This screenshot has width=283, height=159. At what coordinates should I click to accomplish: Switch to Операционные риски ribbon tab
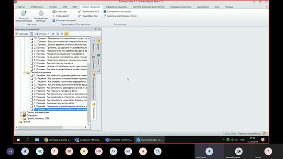[181, 7]
